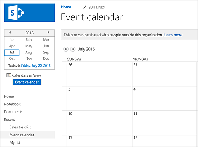Image resolution: width=198 pixels, height=147 pixels.
Task: Click the SharePoint logo
Action: click(x=29, y=13)
